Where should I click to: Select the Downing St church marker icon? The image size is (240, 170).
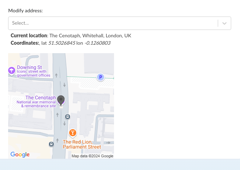coord(12,71)
